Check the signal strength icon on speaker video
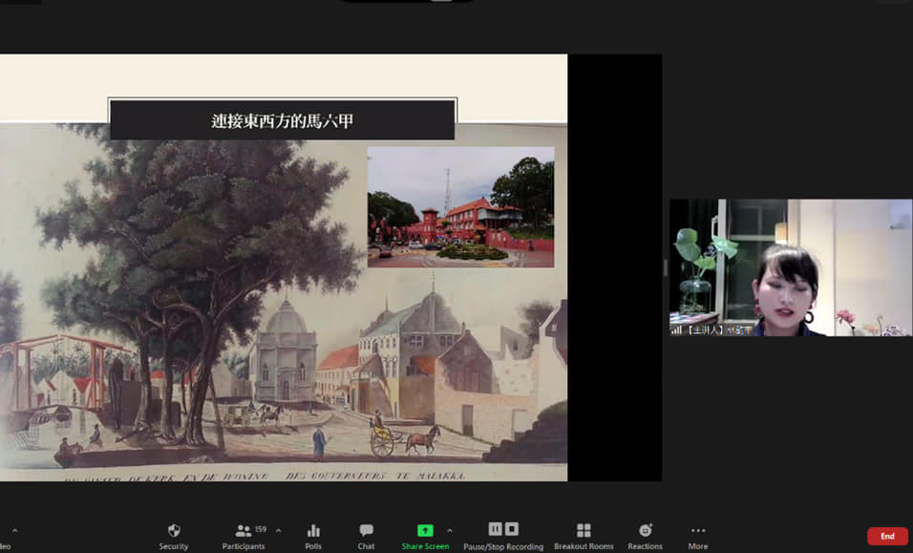Viewport: 913px width, 553px height. tap(676, 330)
